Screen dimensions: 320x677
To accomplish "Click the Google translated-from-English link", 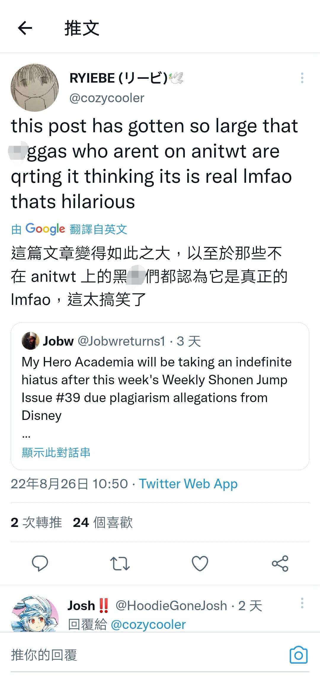I will tap(69, 229).
